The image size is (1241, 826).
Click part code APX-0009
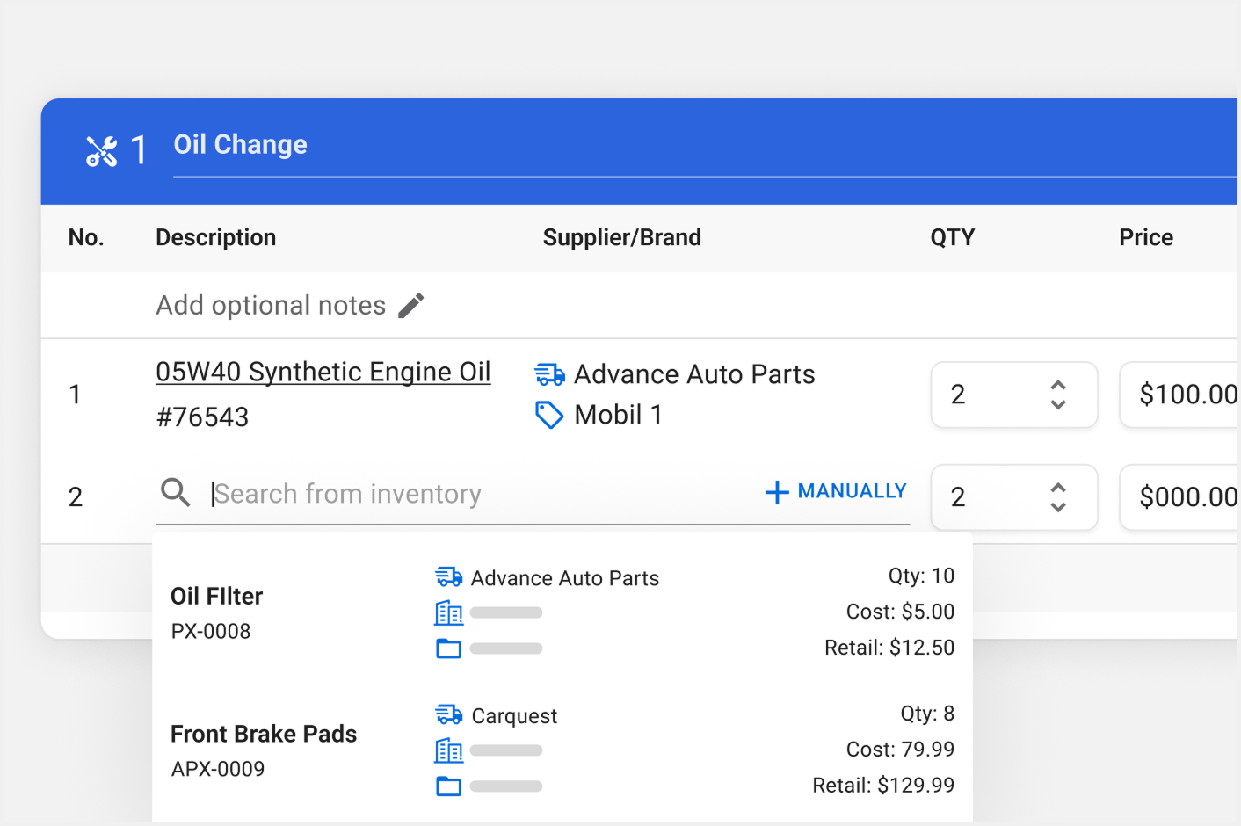coord(218,769)
